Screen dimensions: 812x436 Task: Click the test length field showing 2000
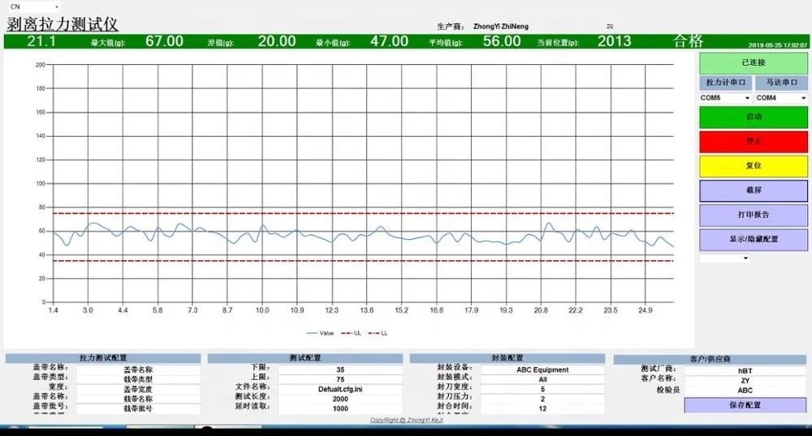tap(339, 399)
